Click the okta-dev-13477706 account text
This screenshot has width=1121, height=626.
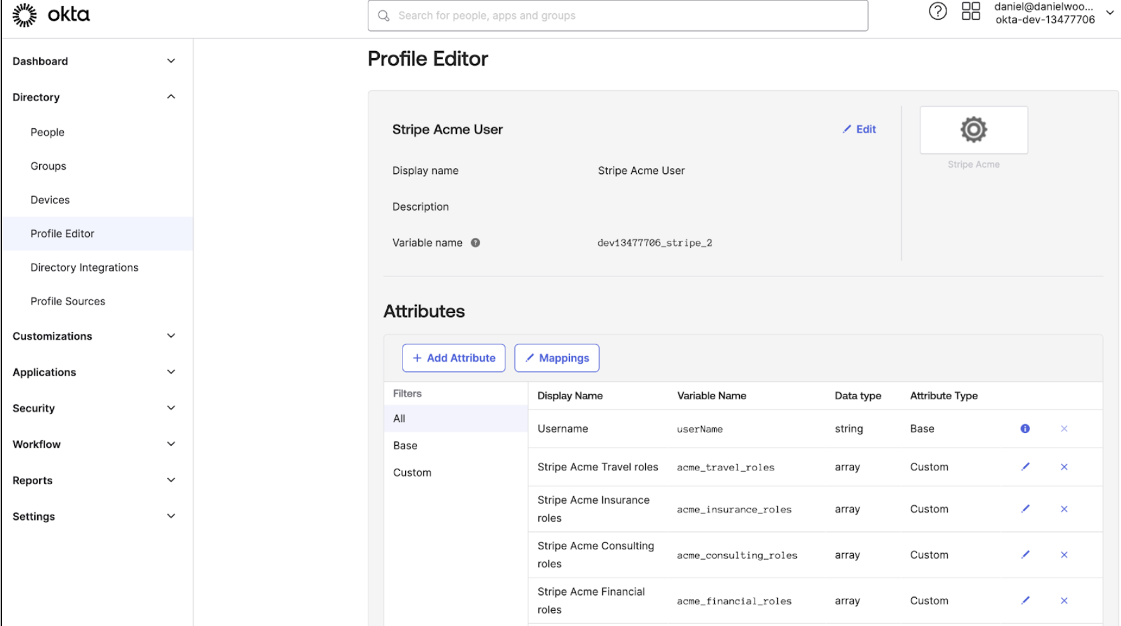click(x=1045, y=20)
